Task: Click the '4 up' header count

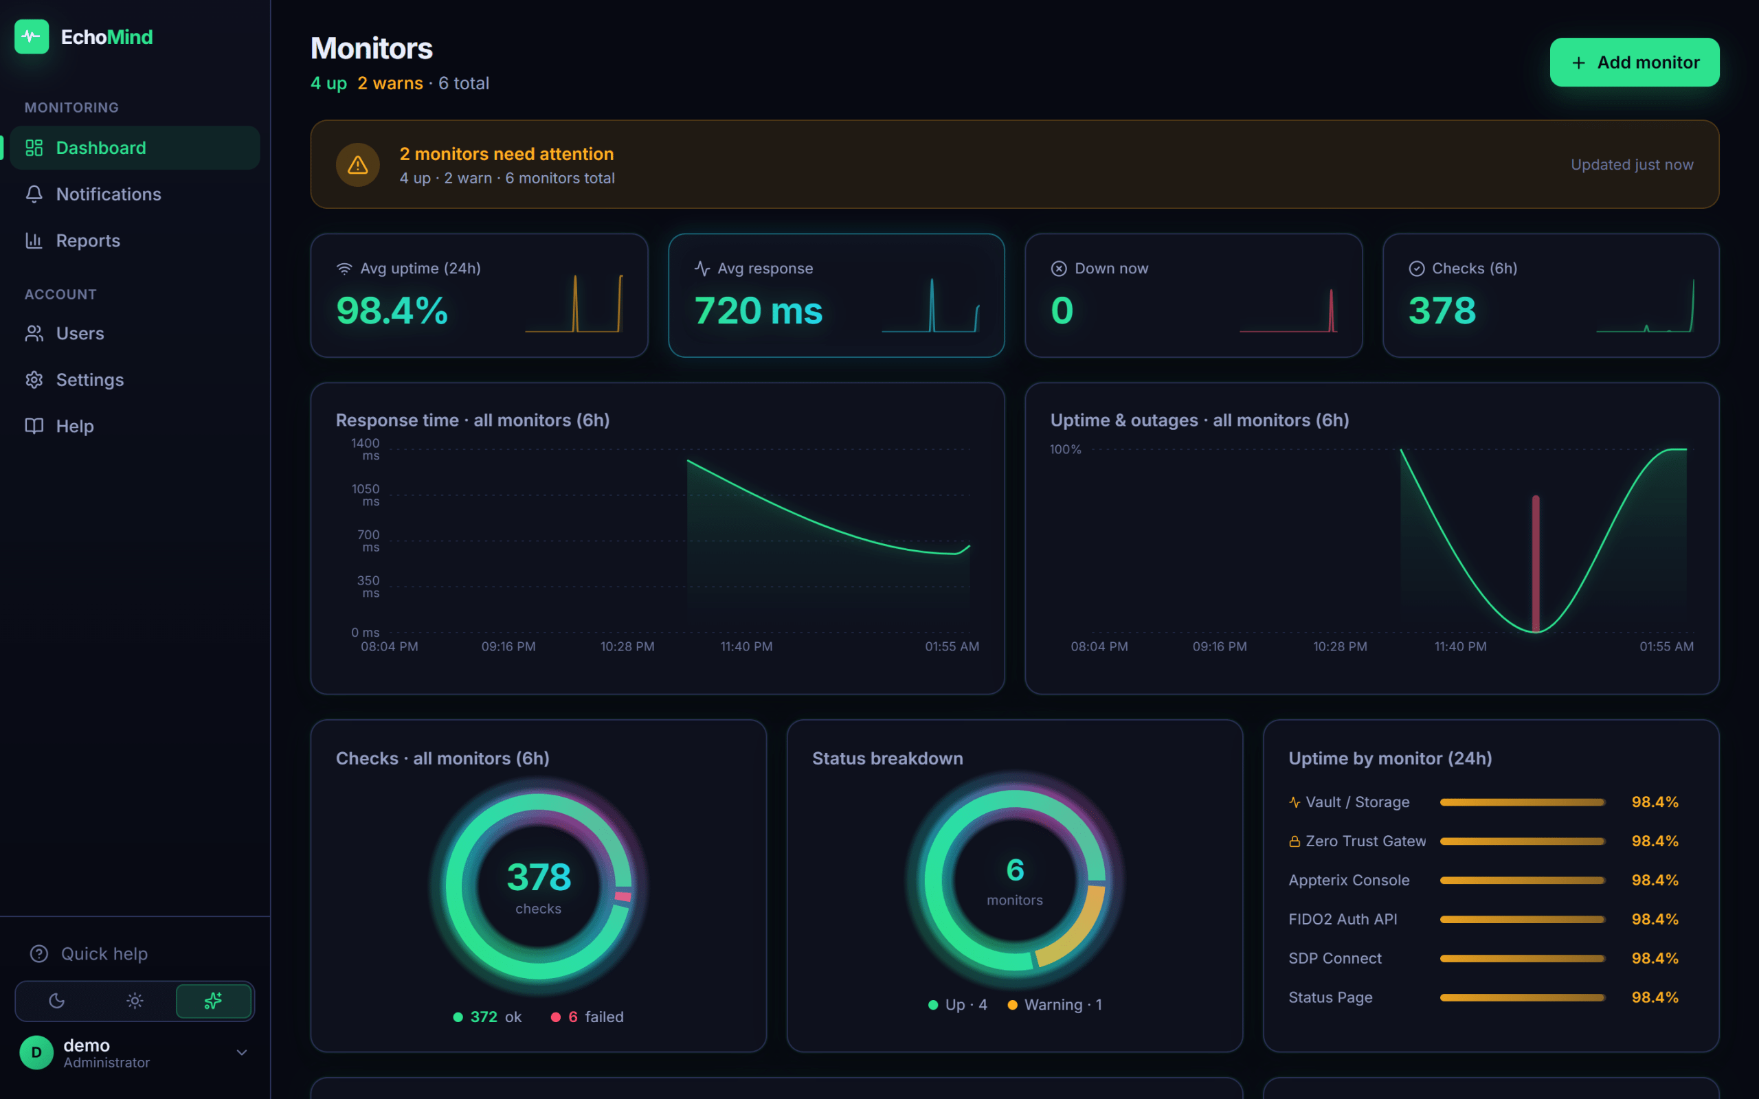Action: coord(328,83)
